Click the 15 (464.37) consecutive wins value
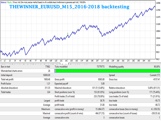 [100, 109]
